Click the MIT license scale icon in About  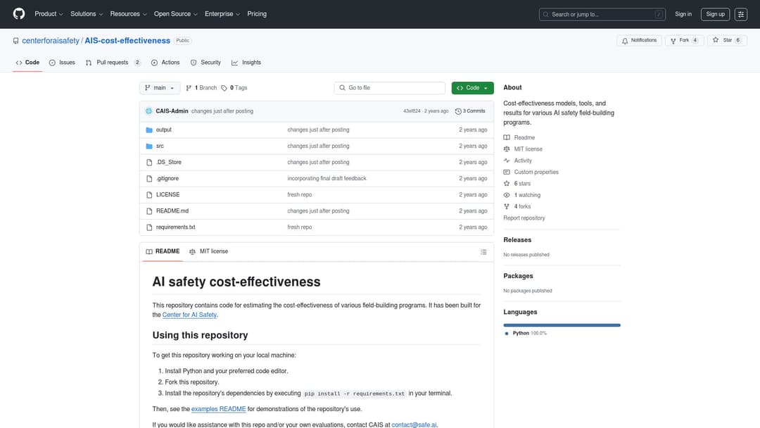click(507, 149)
